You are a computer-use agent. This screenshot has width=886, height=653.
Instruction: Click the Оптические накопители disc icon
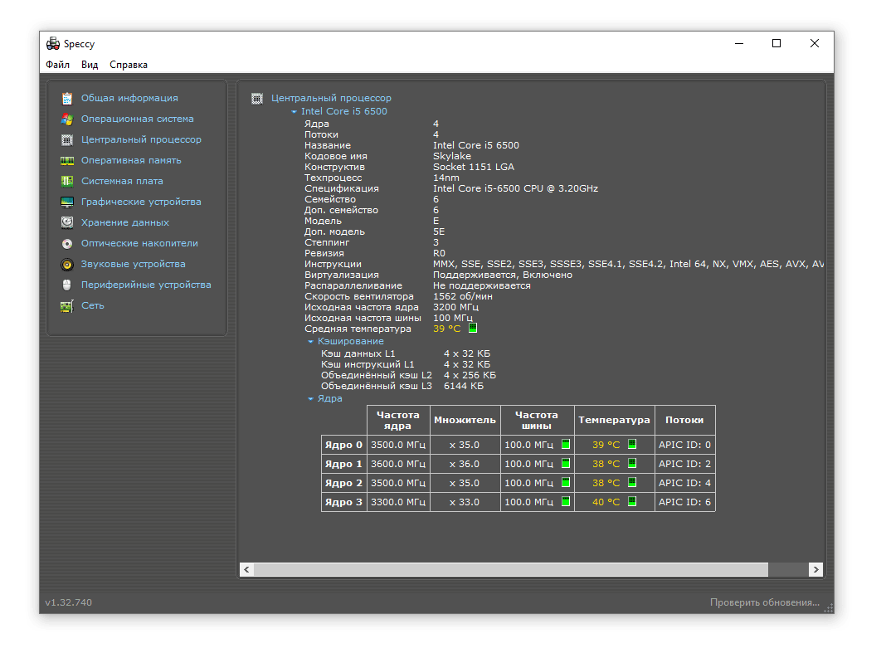tap(67, 243)
